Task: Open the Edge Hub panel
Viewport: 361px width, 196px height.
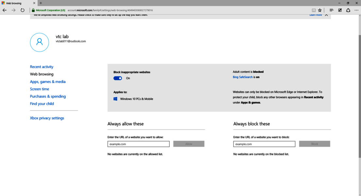Action: click(x=331, y=10)
